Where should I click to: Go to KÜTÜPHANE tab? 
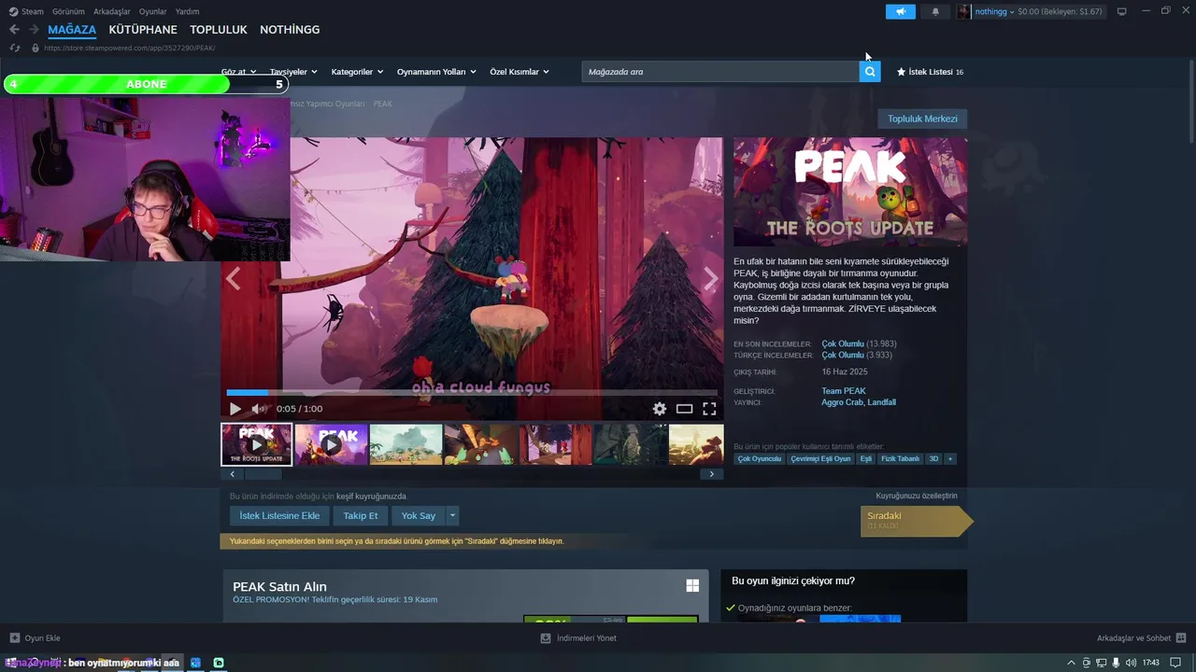point(143,30)
